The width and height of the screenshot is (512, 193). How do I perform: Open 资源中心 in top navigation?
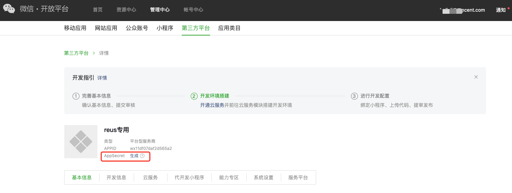coord(126,10)
